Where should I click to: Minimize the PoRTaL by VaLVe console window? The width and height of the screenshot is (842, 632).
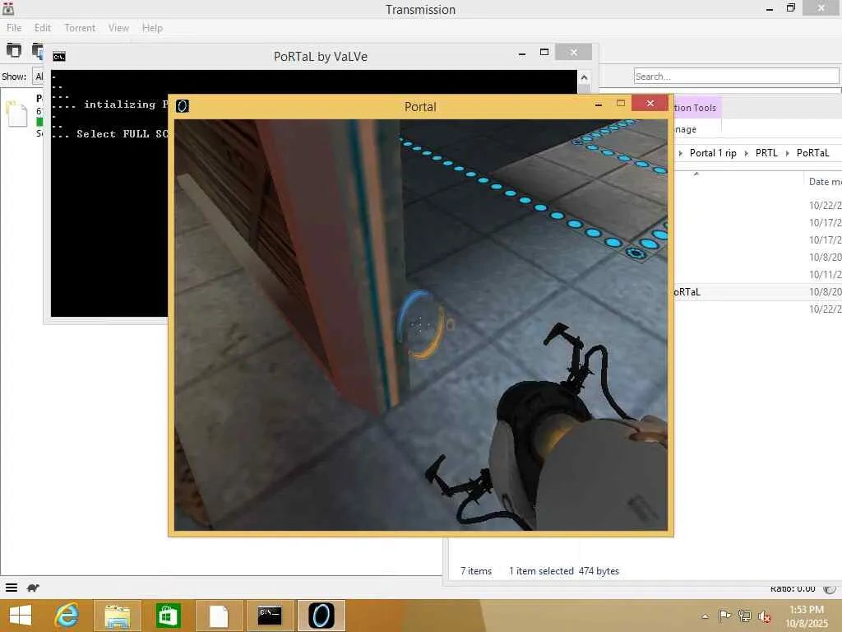tap(522, 53)
